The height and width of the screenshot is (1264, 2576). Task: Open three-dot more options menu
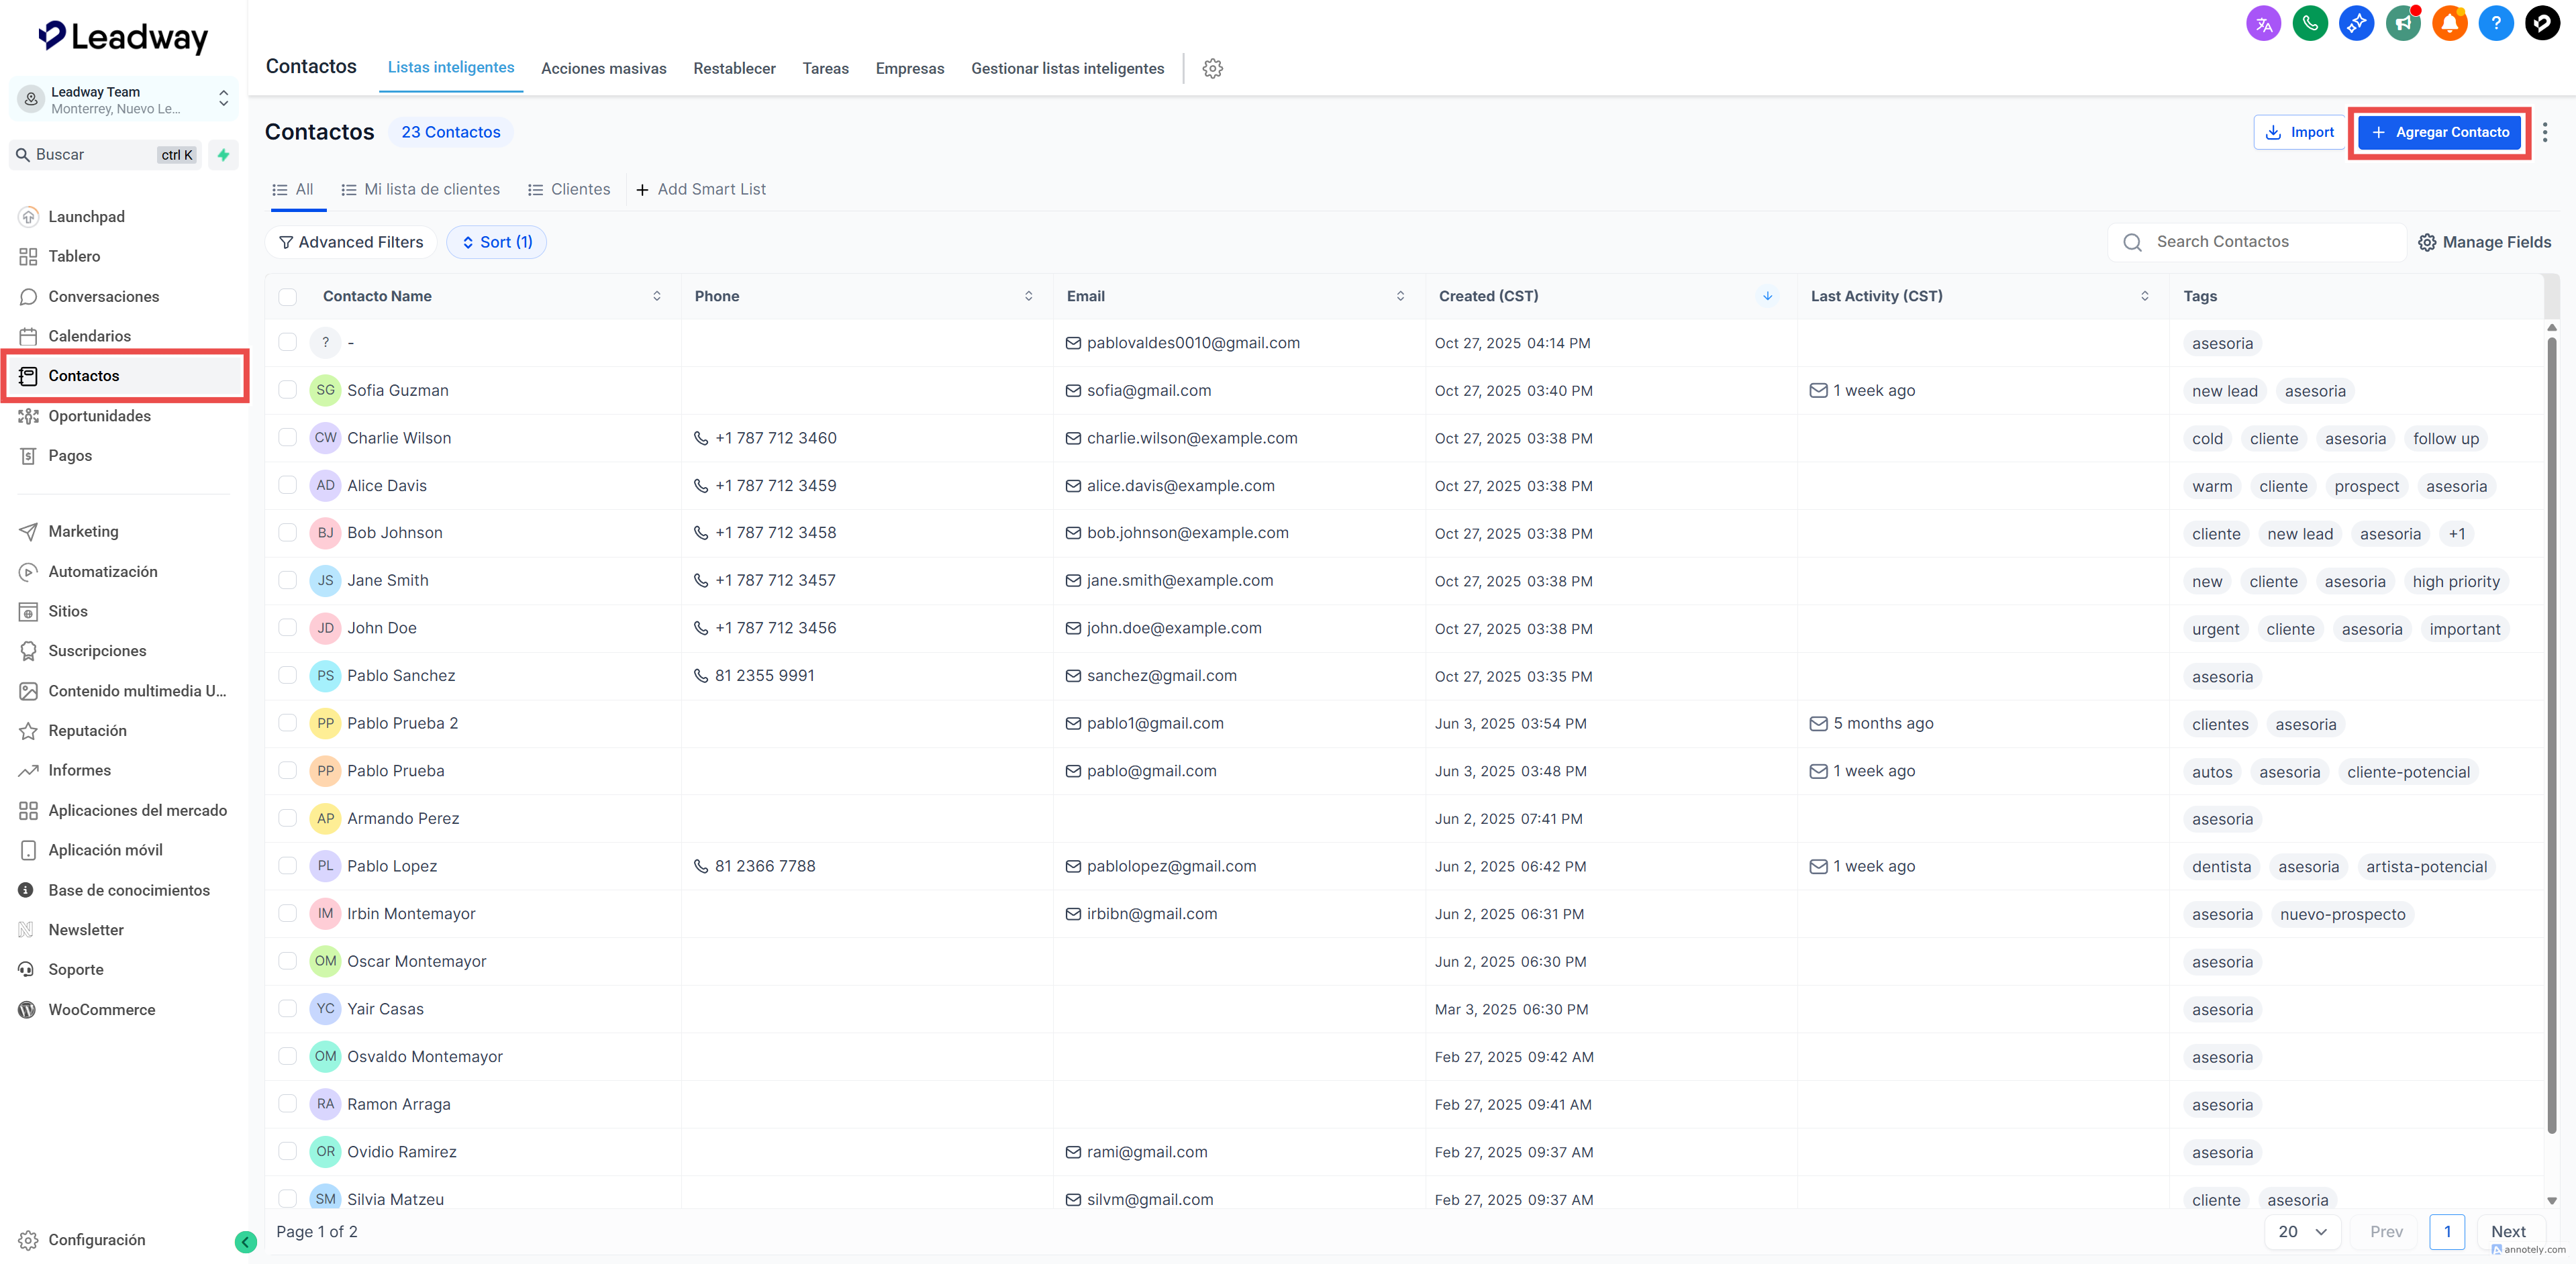(x=2544, y=132)
